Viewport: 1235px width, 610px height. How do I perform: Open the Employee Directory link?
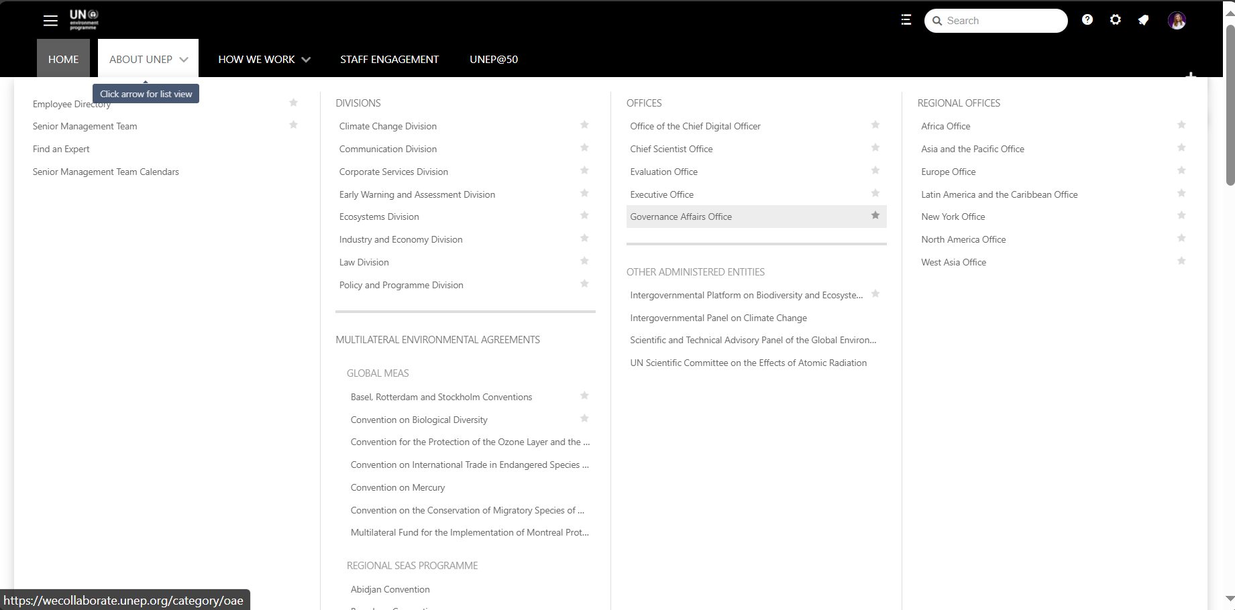point(72,104)
